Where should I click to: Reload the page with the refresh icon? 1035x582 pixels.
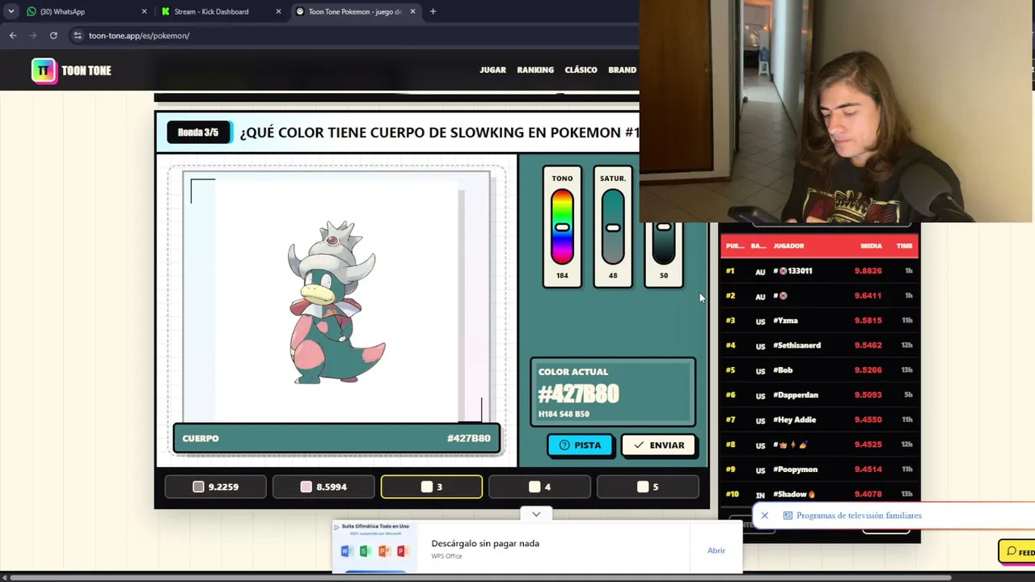53,36
